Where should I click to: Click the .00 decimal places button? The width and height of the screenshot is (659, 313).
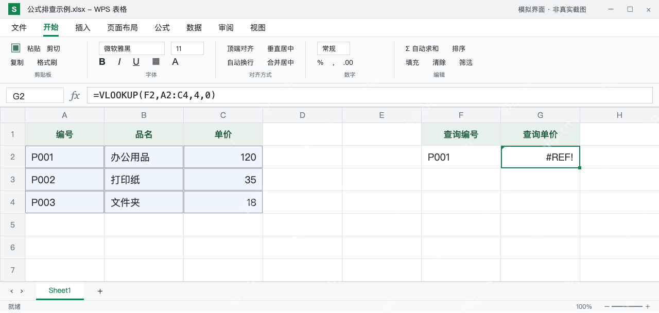(348, 63)
